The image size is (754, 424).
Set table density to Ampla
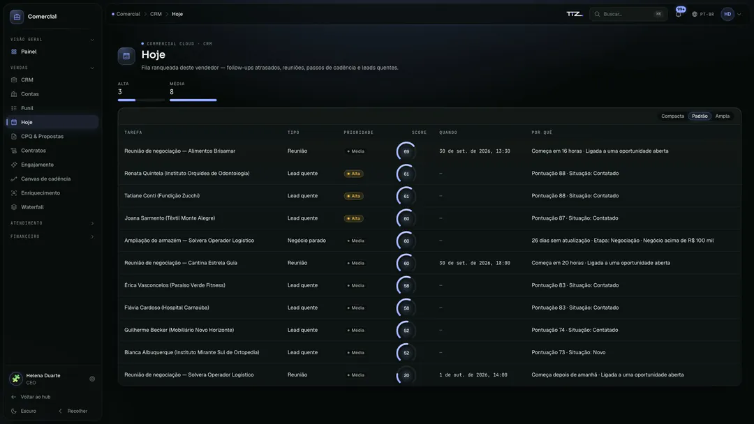pos(723,116)
